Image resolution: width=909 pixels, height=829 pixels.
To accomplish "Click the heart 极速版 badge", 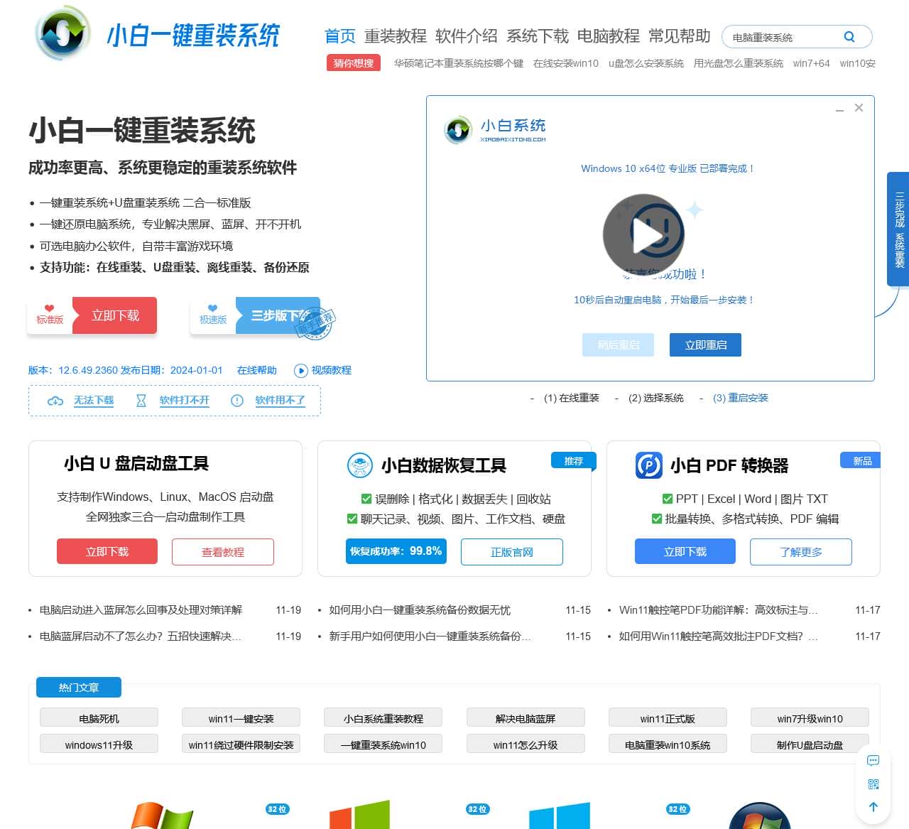I will point(213,315).
